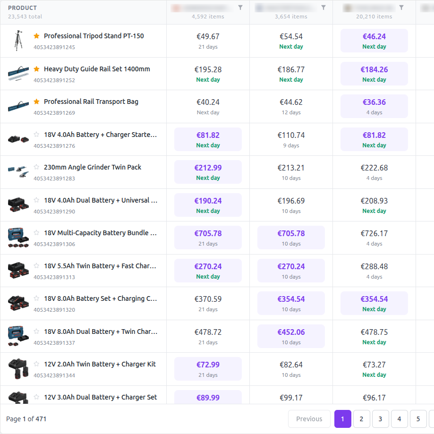Open the 230mm Angle Grinder thumbnail image
Screen dimensions: 434x434
point(18,172)
